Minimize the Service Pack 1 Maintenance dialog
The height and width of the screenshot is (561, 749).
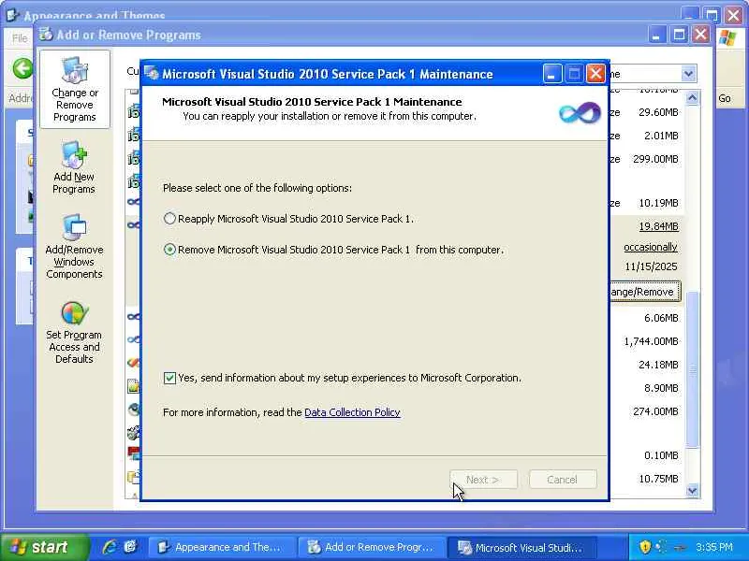click(x=552, y=74)
